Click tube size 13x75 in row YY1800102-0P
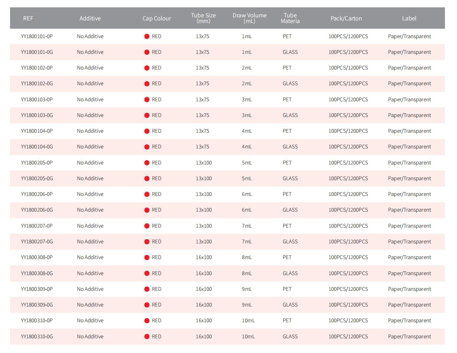 pyautogui.click(x=202, y=68)
